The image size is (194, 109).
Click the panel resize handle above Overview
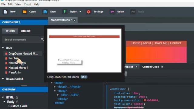click(24, 85)
